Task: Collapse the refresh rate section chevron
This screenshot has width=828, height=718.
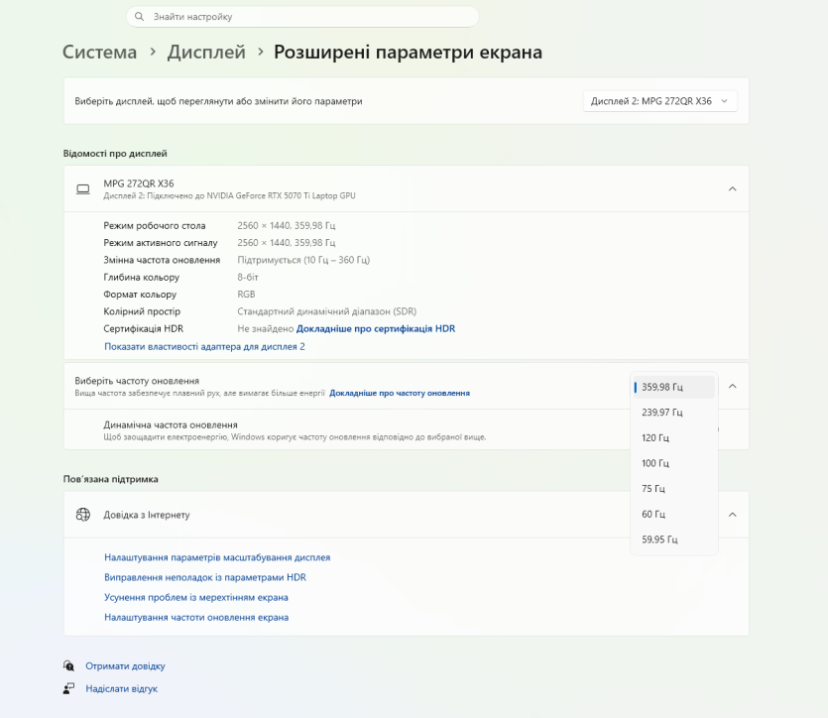Action: pyautogui.click(x=733, y=387)
